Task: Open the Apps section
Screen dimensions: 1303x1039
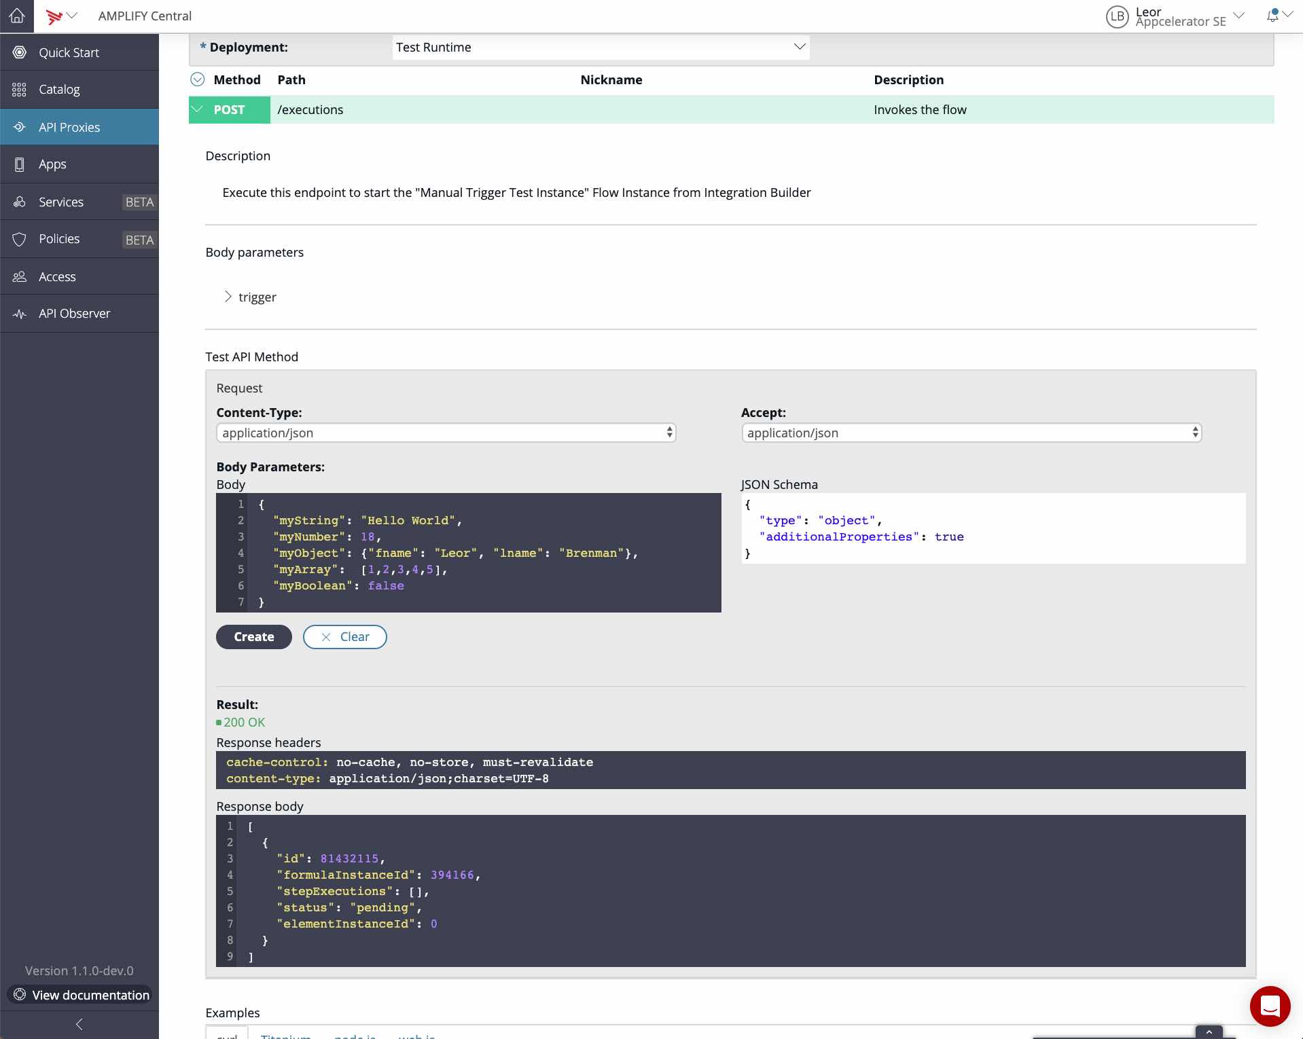Action: tap(52, 164)
